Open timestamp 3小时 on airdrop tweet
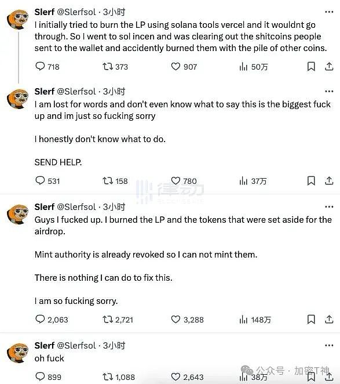The height and width of the screenshot is (384, 340). [114, 207]
